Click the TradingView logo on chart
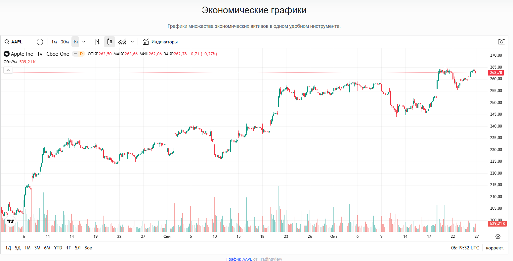Image resolution: width=513 pixels, height=261 pixels. [x=11, y=221]
